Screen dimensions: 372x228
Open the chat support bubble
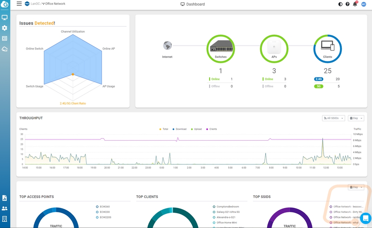point(366,218)
